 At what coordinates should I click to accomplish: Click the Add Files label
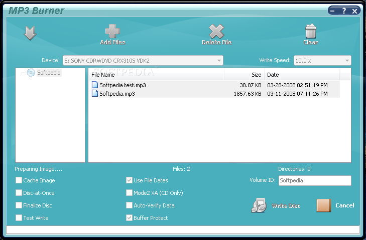(113, 42)
